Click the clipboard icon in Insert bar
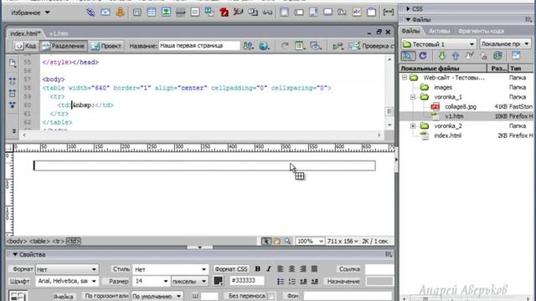This screenshot has width=536, height=301. pyautogui.click(x=372, y=13)
